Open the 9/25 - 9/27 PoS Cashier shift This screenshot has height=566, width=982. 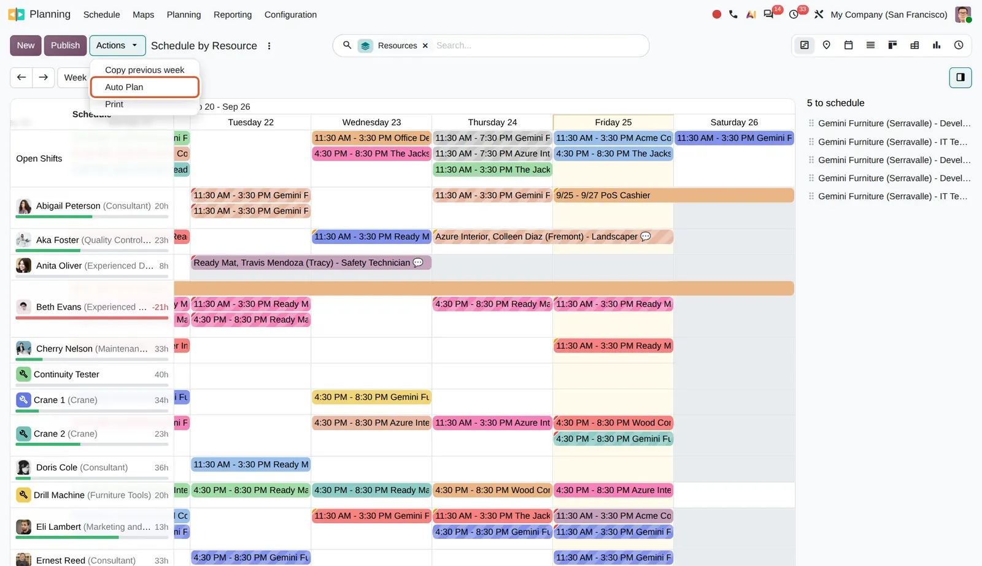pos(673,196)
